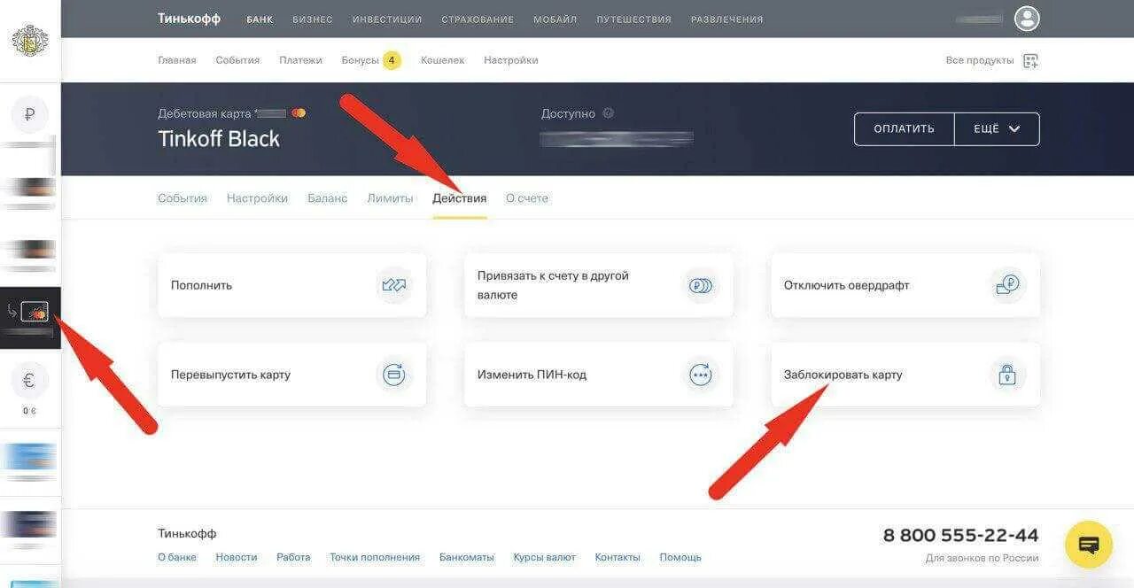Open the Tinkoff crest logo in sidebar
Screen dimensions: 1134x588
[x=30, y=41]
